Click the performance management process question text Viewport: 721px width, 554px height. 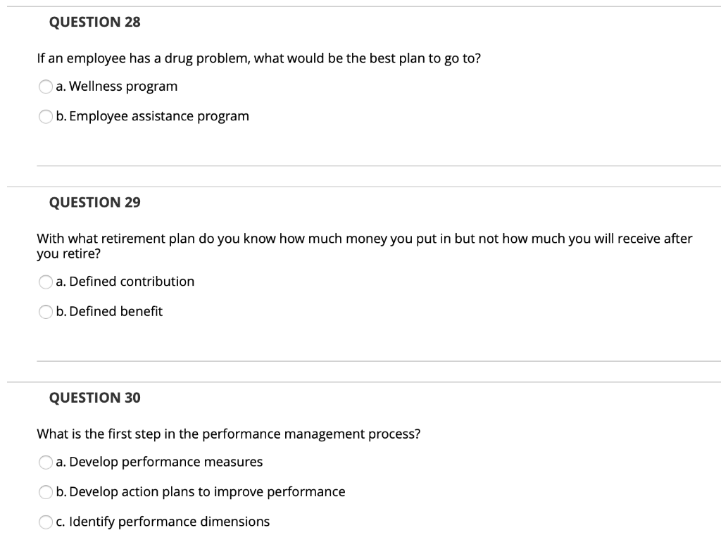click(x=229, y=434)
